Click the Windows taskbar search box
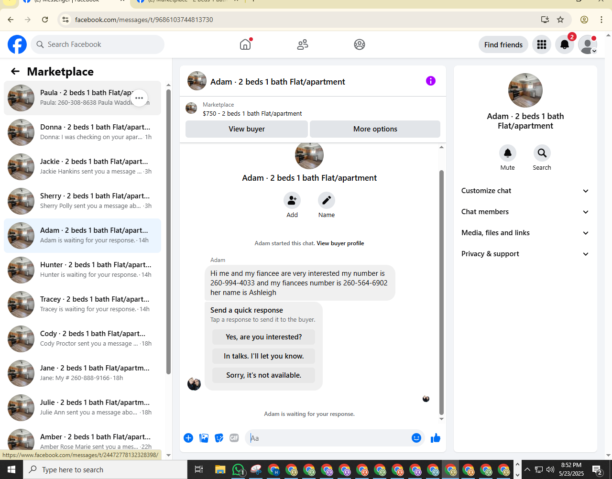Viewport: 612px width, 479px height. pos(105,469)
